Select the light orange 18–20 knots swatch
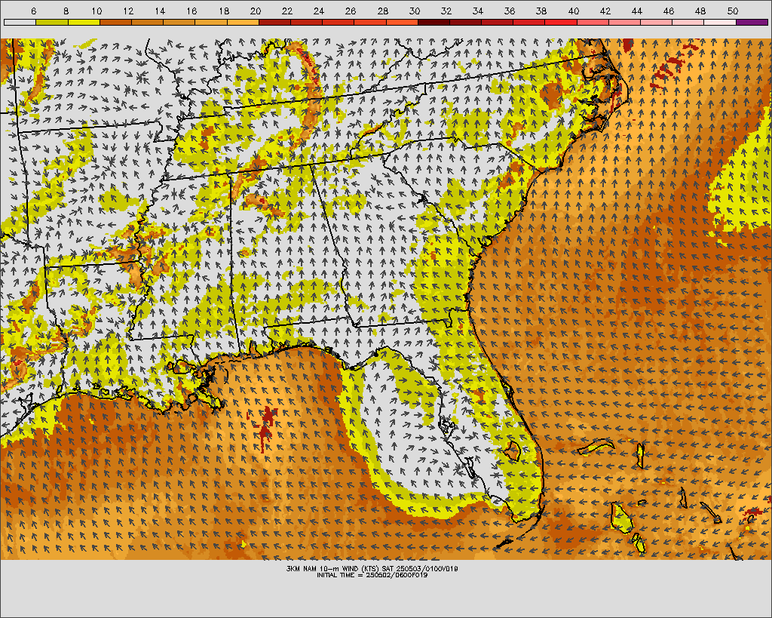The image size is (772, 618). [x=243, y=22]
